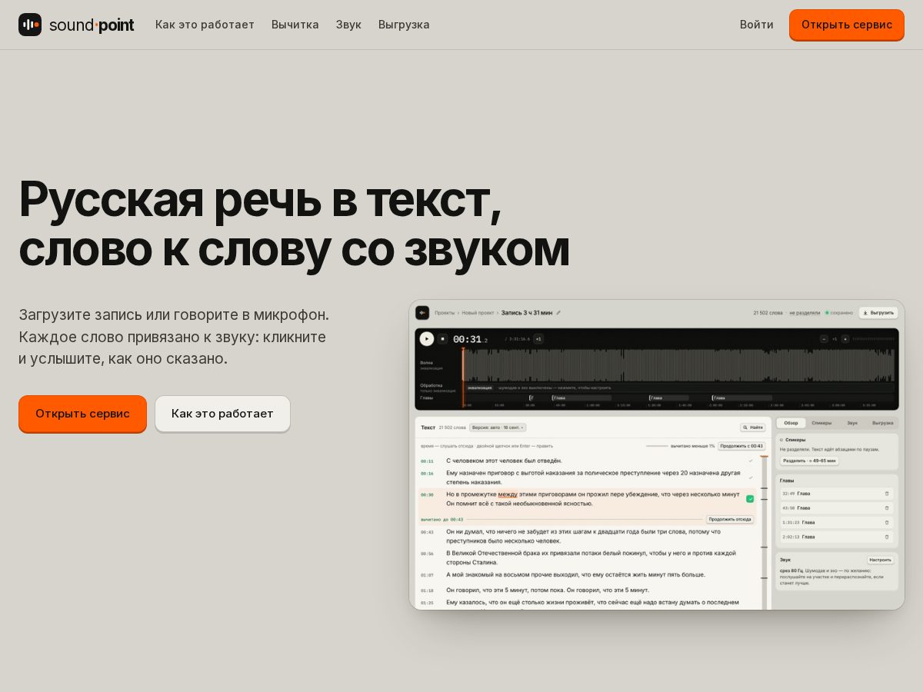The image size is (923, 692).
Task: Change playback speed via the ×1 button
Action: pos(538,338)
